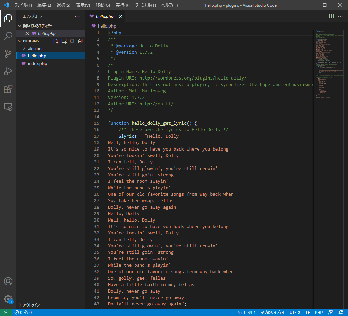Open the Remote Explorer view icon
The image size is (348, 316).
point(8,107)
